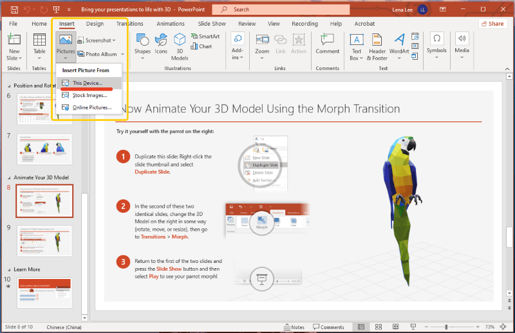Toggle the Comments pane

click(328, 327)
